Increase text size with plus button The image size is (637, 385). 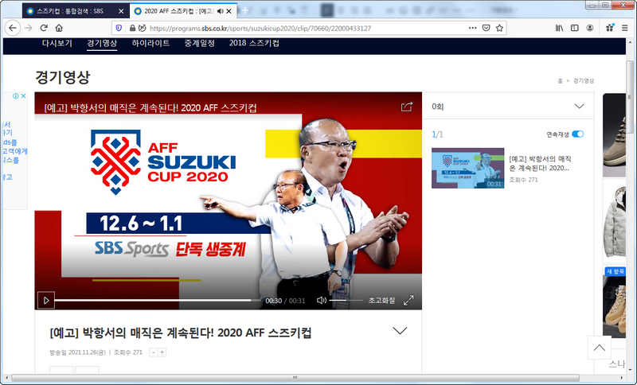point(162,352)
